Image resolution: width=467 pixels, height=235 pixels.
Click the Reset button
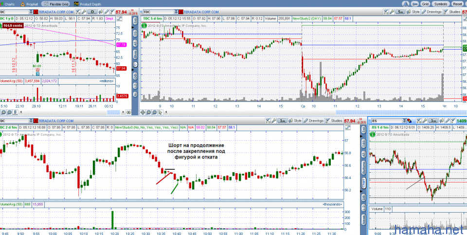(x=457, y=4)
